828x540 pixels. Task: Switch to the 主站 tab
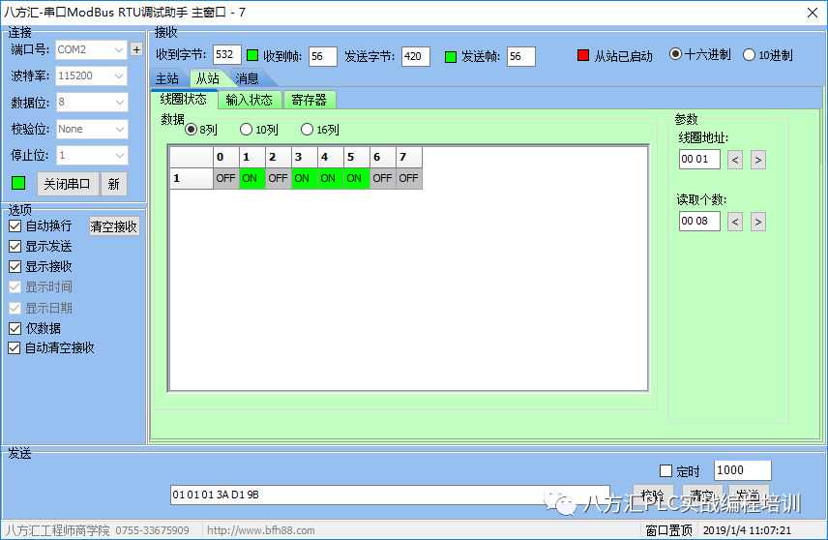(x=167, y=78)
